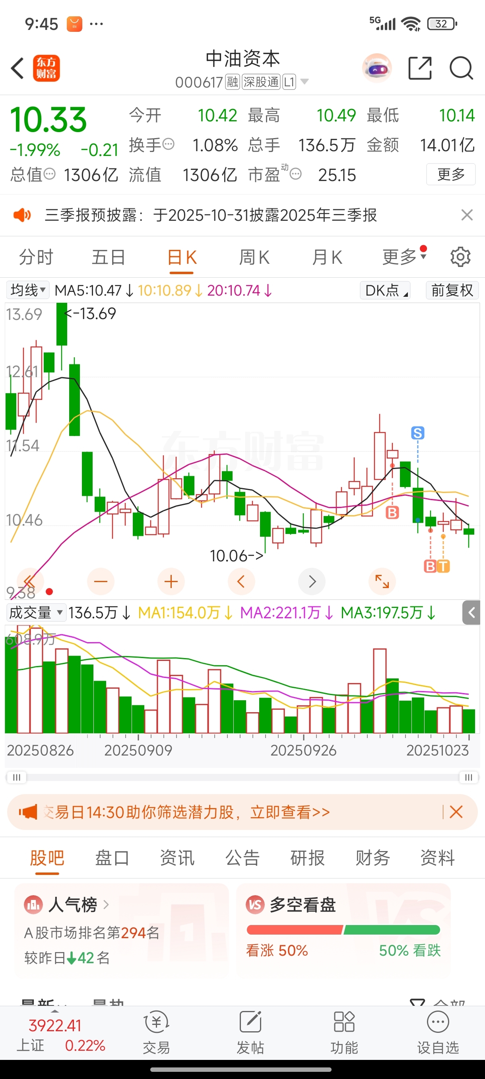Zoom out chart with minus button

[x=101, y=581]
